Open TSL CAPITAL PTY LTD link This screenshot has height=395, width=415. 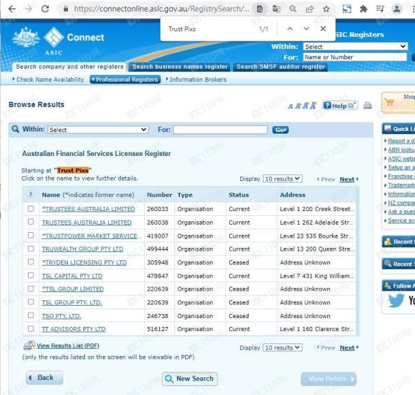pyautogui.click(x=72, y=276)
